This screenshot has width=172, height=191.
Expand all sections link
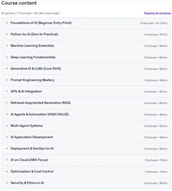click(157, 13)
